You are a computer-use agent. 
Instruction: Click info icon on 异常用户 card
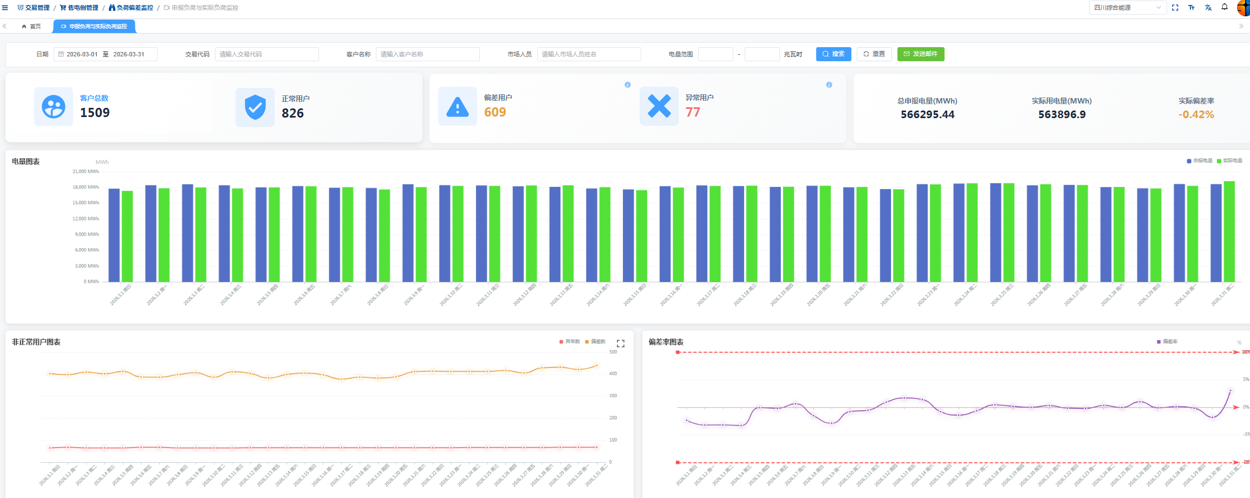pyautogui.click(x=829, y=85)
